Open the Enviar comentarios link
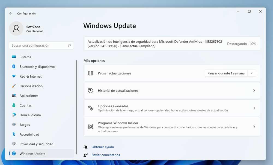The height and width of the screenshot is (165, 273). 106,155
